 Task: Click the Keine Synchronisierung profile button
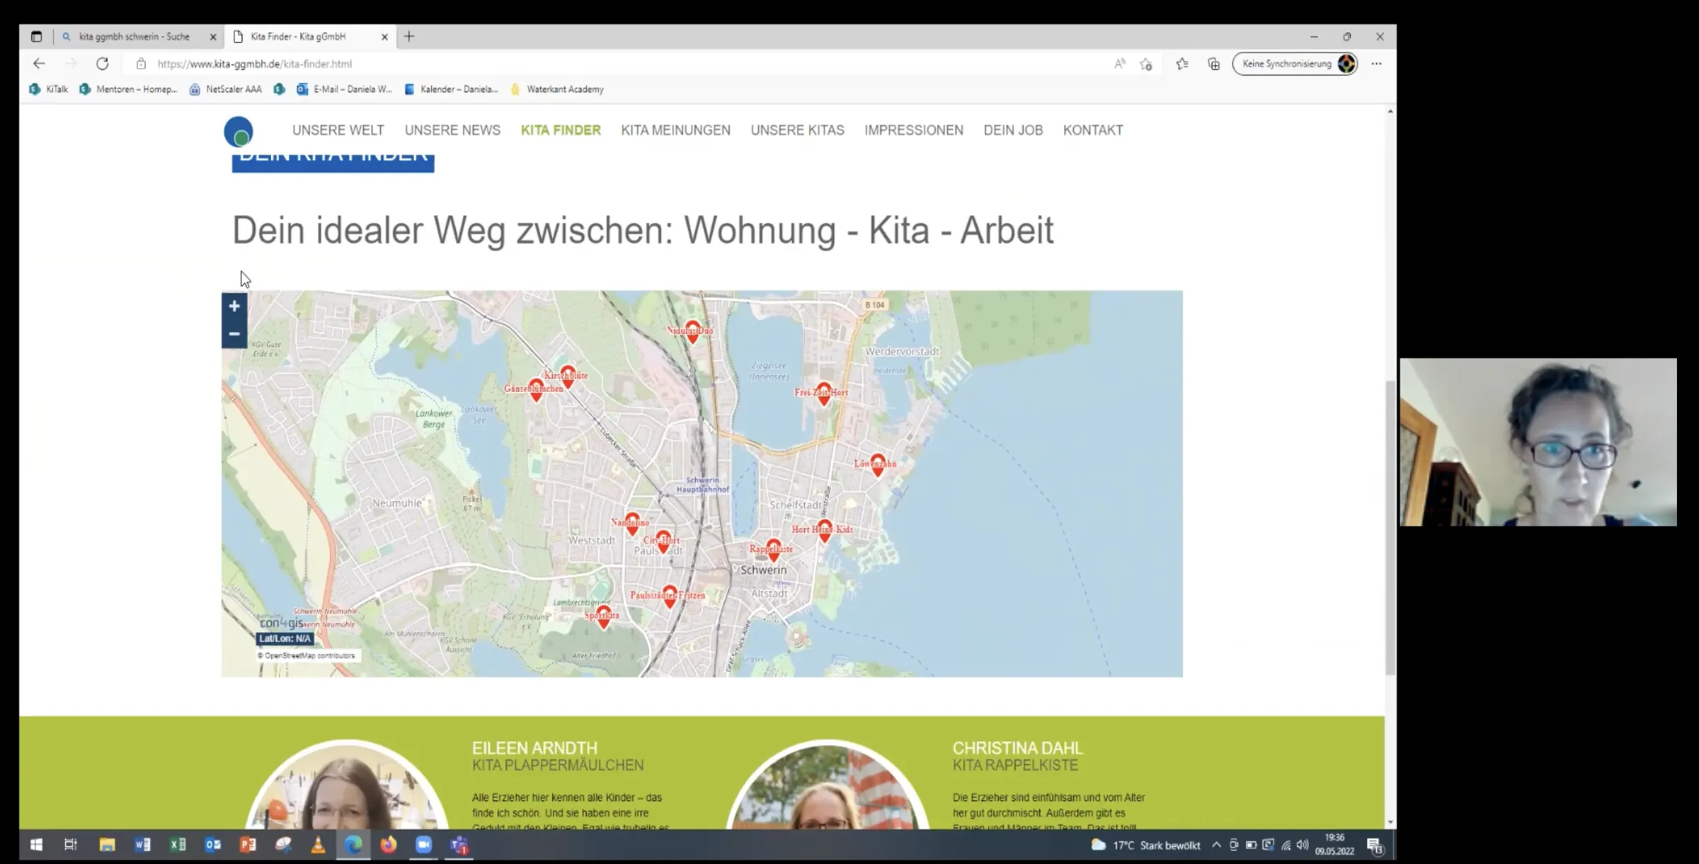coord(1294,64)
